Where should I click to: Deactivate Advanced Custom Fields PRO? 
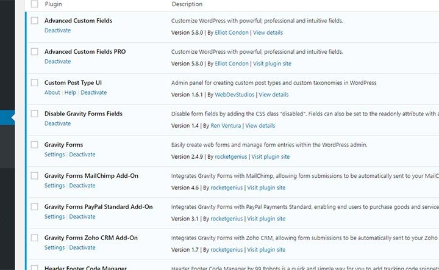click(57, 62)
